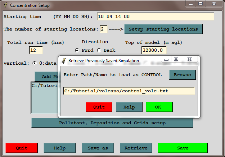225x157 pixels.
Task: Confirm with the green OK button
Action: click(x=159, y=107)
